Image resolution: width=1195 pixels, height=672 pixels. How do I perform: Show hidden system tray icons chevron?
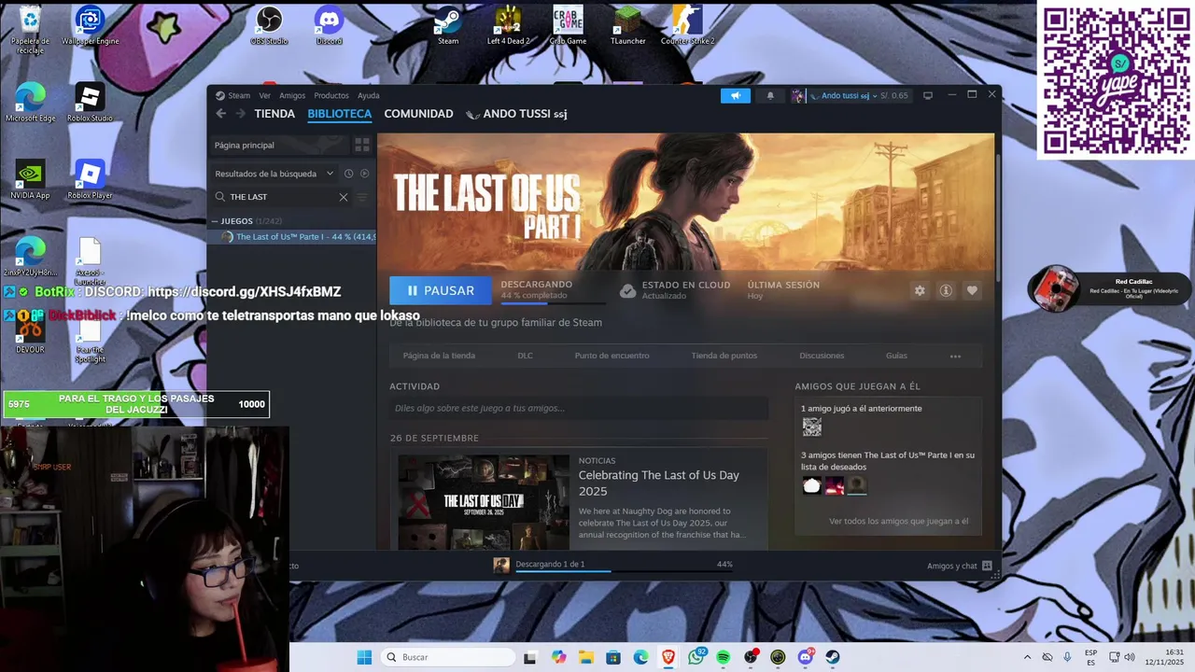click(x=1027, y=657)
